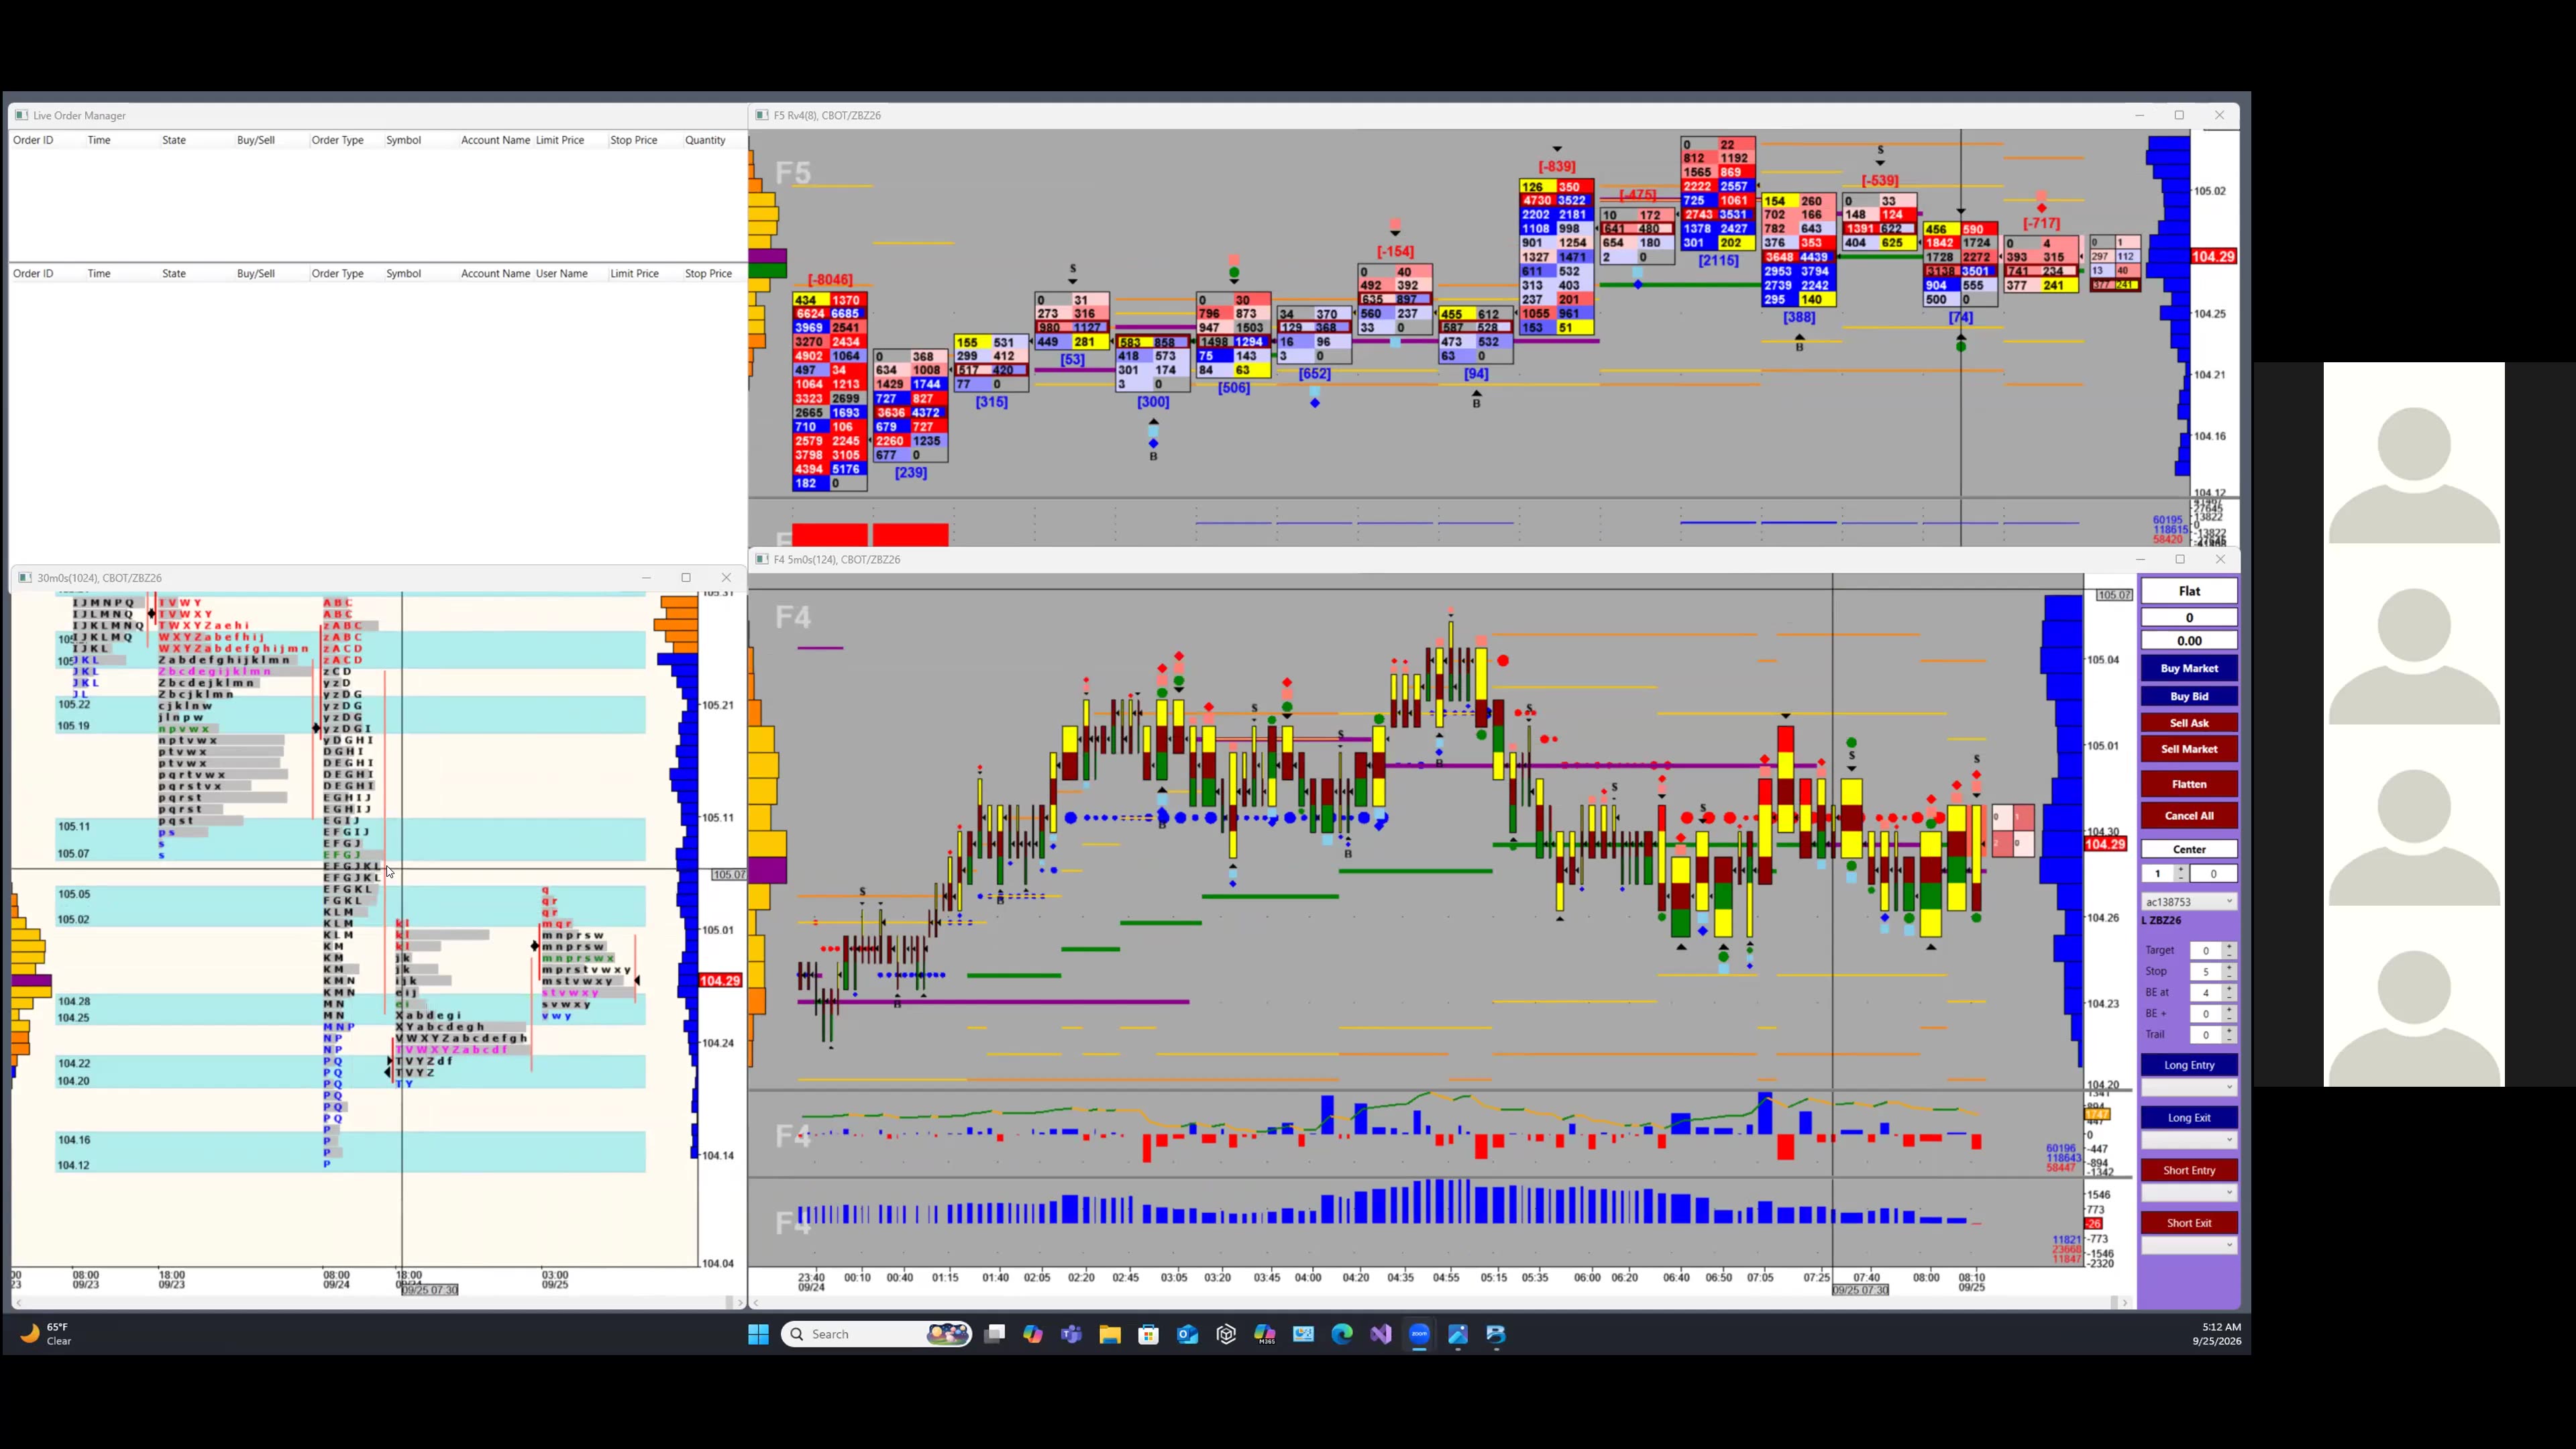Expand dropdown under Long Entry
2576x1449 pixels.
click(x=2189, y=1087)
